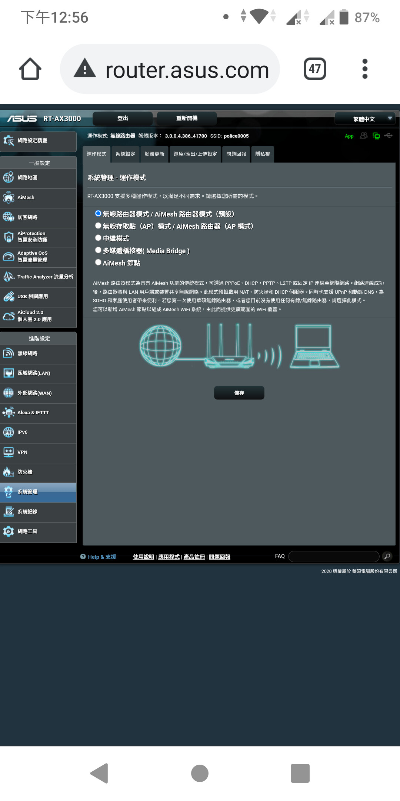Click the Traffic Analyzer icon
400x801 pixels.
coord(9,277)
